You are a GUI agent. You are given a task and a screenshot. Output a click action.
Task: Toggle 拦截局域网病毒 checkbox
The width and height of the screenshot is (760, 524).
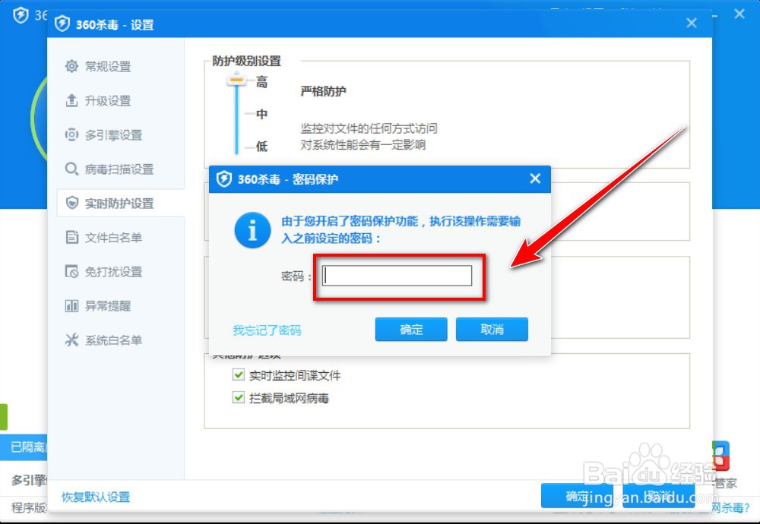pyautogui.click(x=238, y=398)
